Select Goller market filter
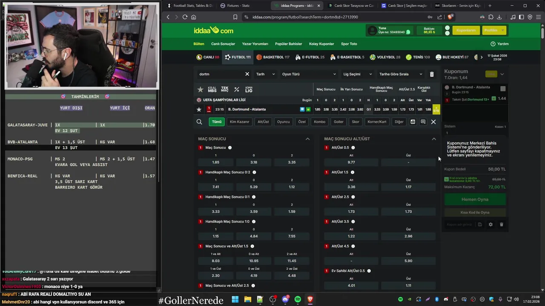The image size is (545, 306). click(x=338, y=122)
